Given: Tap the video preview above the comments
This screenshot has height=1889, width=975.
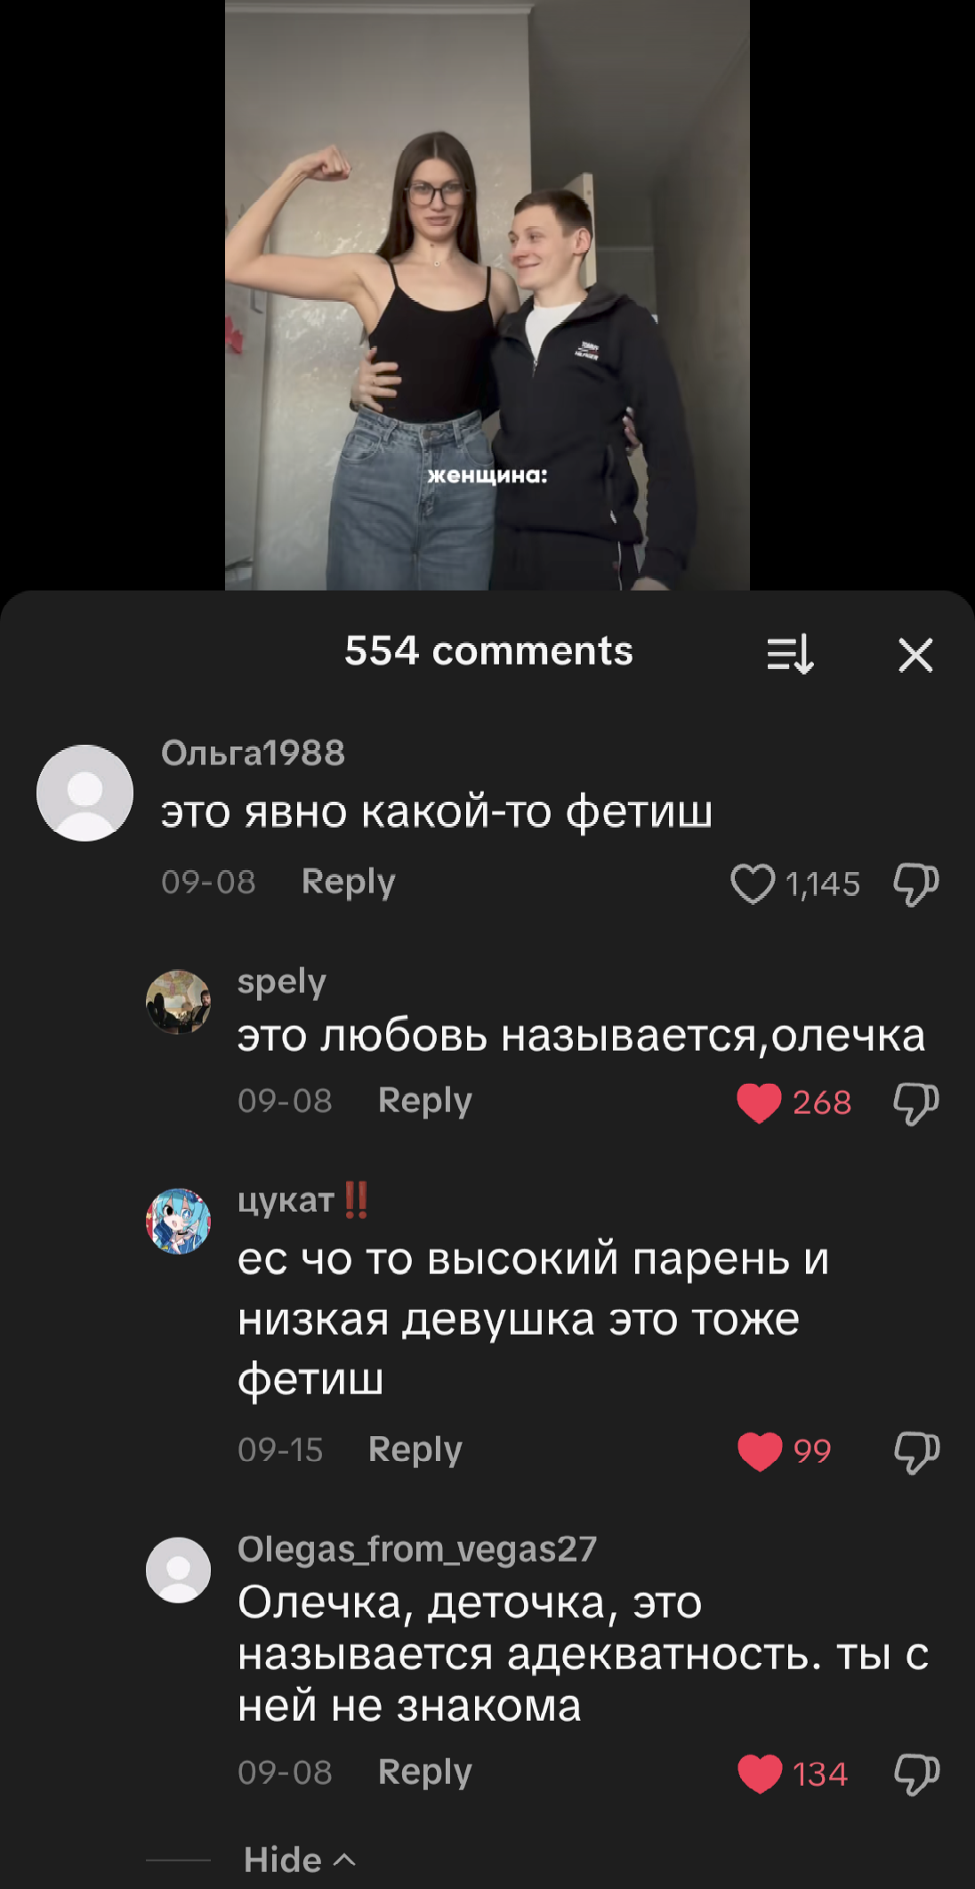Looking at the screenshot, I should pos(487,295).
